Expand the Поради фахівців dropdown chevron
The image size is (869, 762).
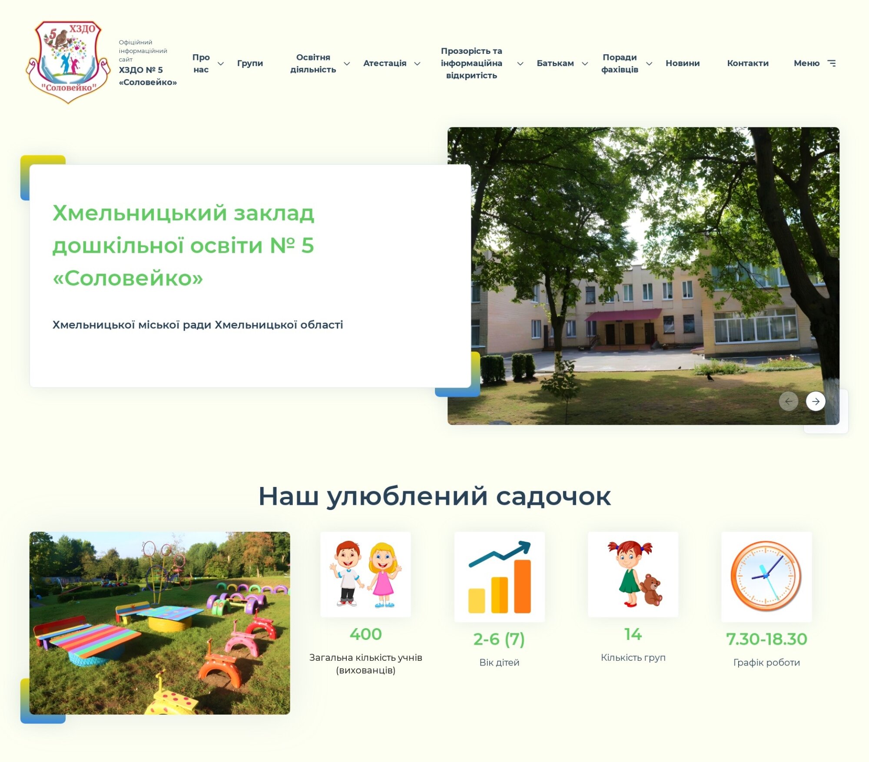649,64
